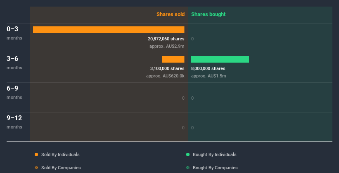Select the Shares sold column header
Image resolution: width=339 pixels, height=173 pixels.
[x=171, y=14]
